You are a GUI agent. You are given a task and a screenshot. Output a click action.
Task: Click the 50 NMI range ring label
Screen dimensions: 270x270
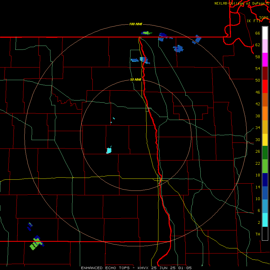coord(136,79)
